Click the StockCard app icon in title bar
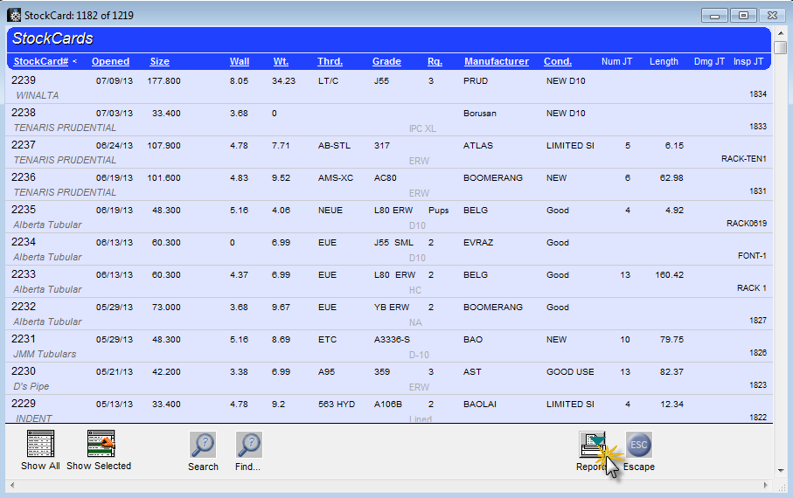The image size is (793, 498). tap(13, 16)
